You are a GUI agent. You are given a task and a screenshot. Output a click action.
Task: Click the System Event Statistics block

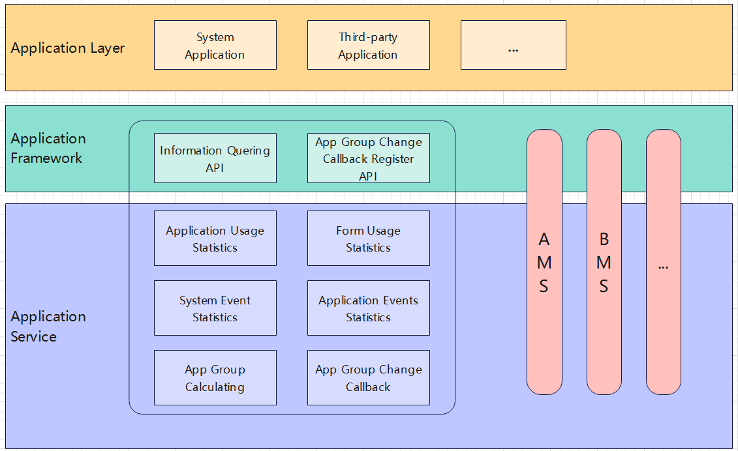point(215,308)
